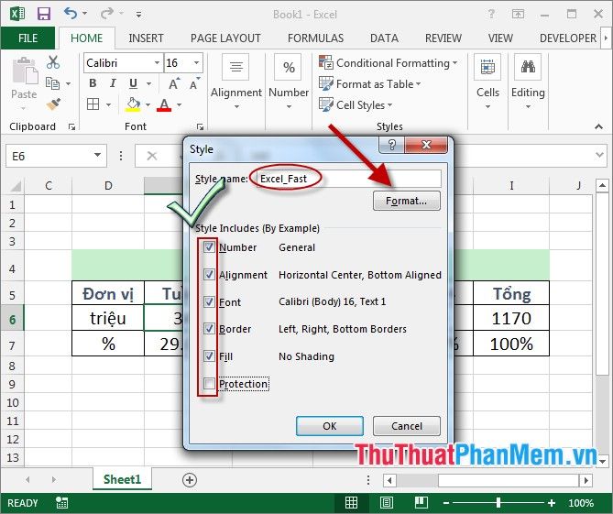613x514 pixels.
Task: Switch to Page Break Preview icon
Action: coord(421,503)
